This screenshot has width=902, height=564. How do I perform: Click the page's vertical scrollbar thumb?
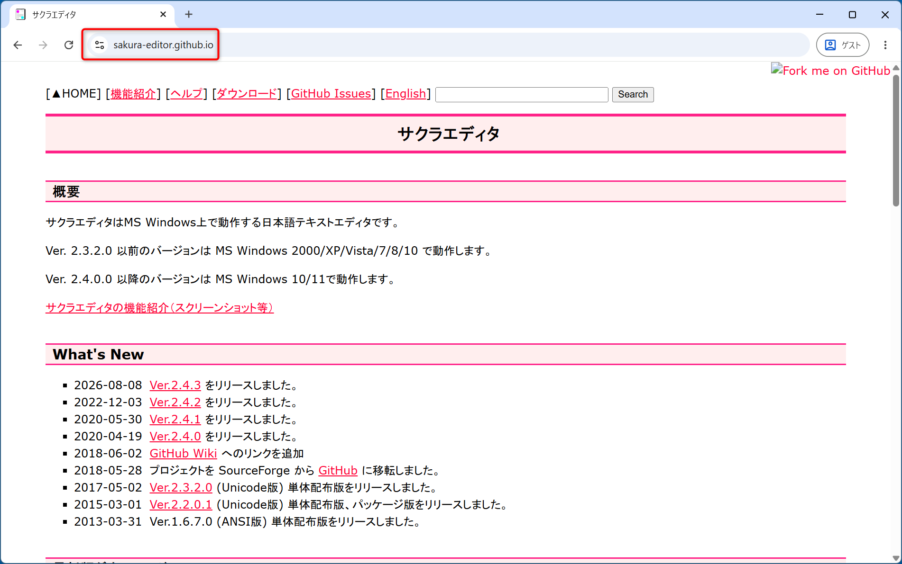tap(895, 140)
